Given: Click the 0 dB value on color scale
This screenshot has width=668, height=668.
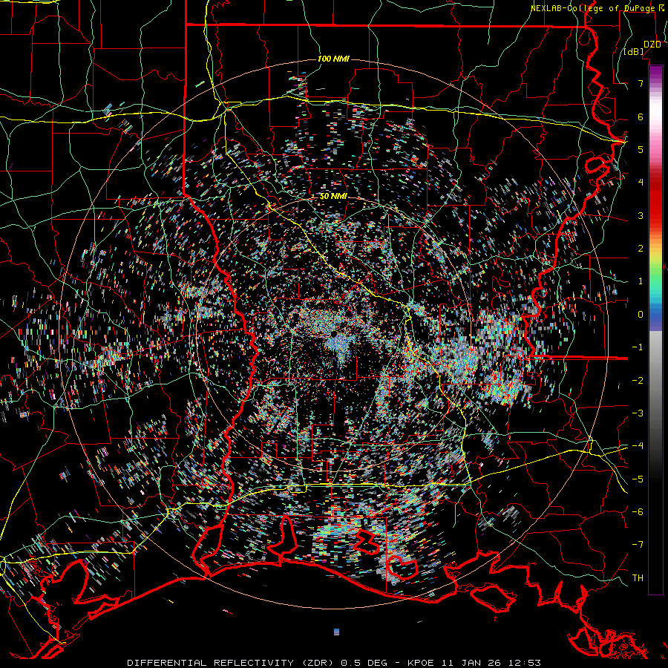Looking at the screenshot, I should [x=641, y=315].
